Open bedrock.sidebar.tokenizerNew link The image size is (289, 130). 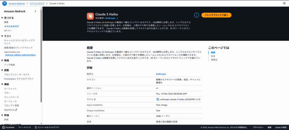20,55
